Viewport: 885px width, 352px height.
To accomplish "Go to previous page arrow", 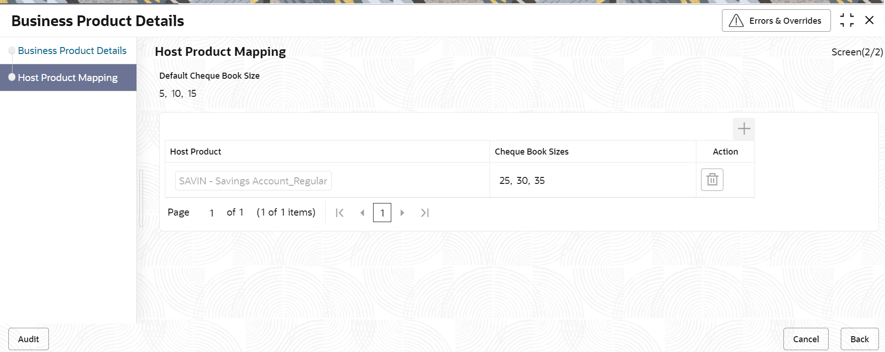I will coord(362,213).
